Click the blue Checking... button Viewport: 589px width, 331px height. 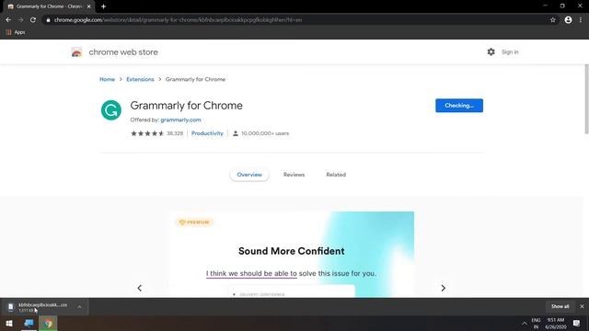459,106
